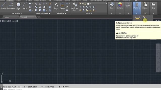Screen dimensions: 161x90
Task: Expand the Аннотации panel
Action: click(61, 13)
